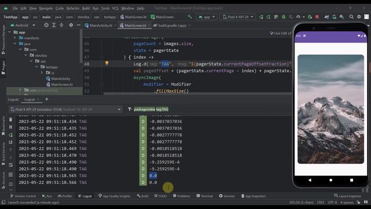Open Layout Inspector tool window
371x209 pixels.
[x=348, y=196]
